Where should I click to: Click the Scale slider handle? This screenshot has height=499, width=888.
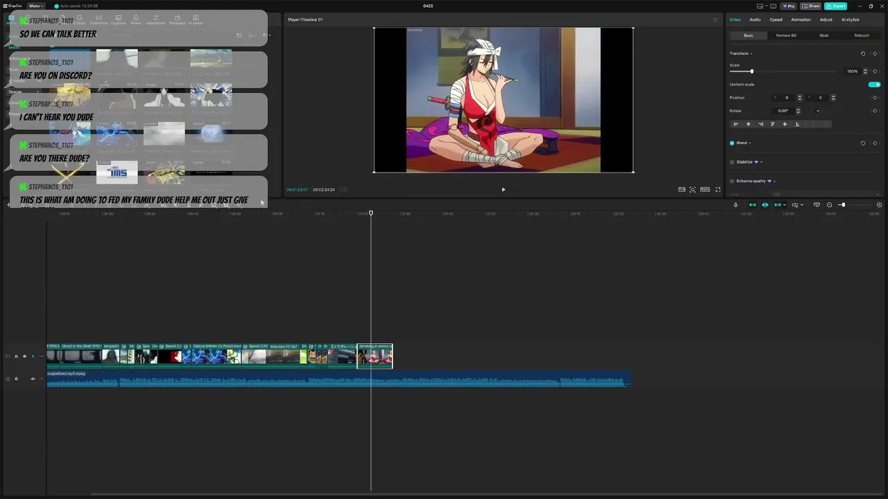[x=752, y=71]
